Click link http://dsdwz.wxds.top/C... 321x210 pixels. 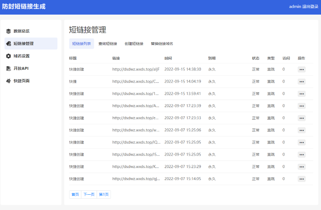136,82
